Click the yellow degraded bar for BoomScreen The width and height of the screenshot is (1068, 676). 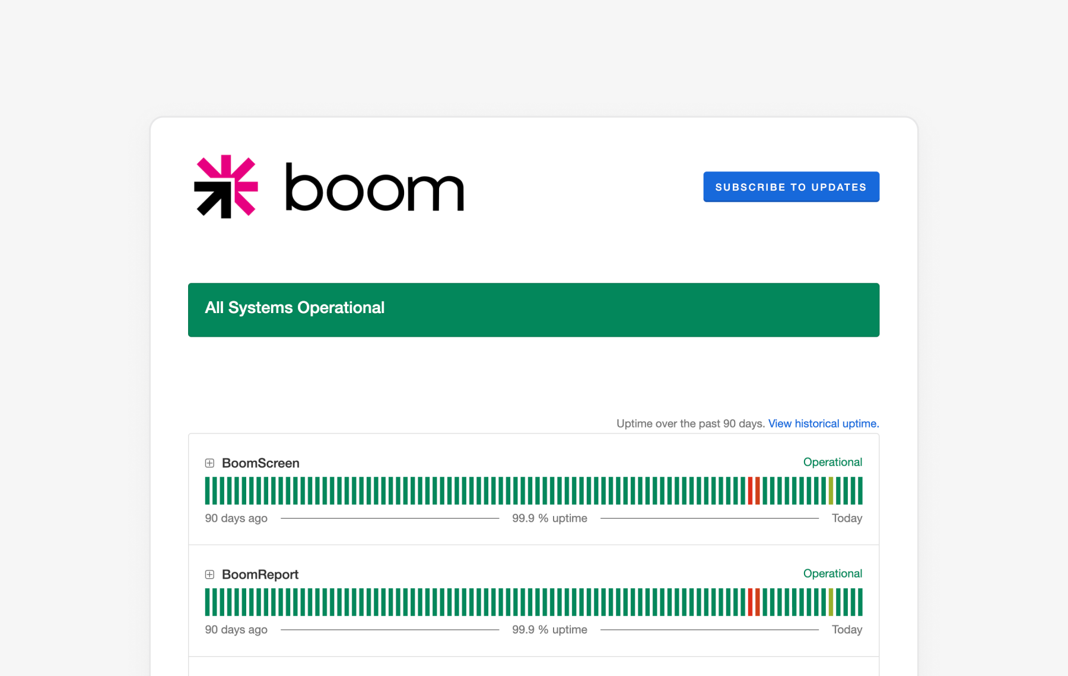coord(831,491)
